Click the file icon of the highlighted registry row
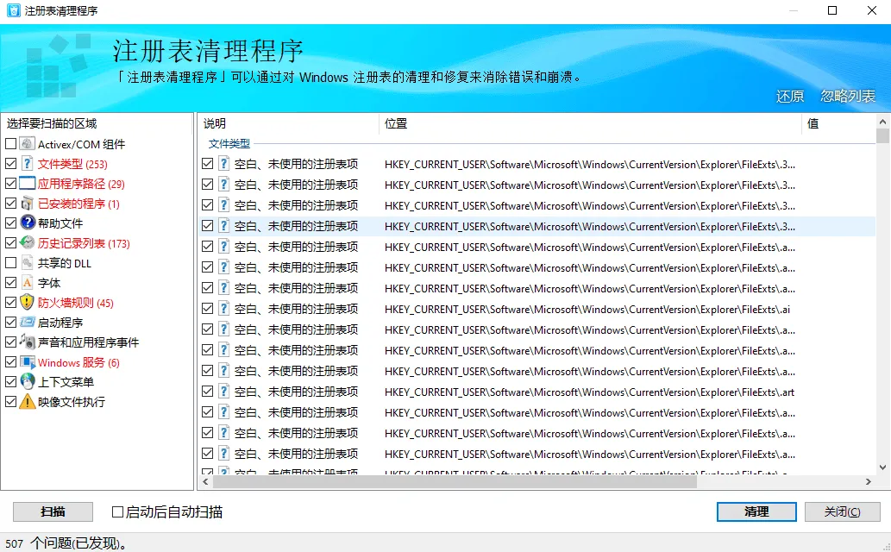The height and width of the screenshot is (552, 891). click(224, 226)
